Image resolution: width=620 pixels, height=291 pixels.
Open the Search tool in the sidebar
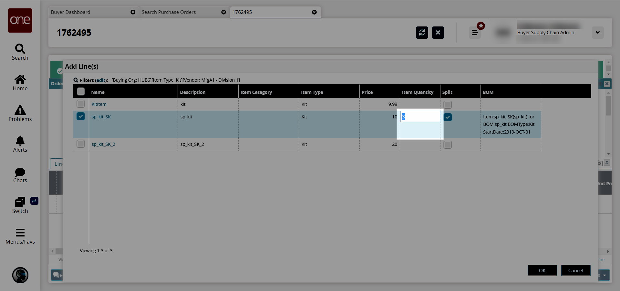click(x=20, y=52)
